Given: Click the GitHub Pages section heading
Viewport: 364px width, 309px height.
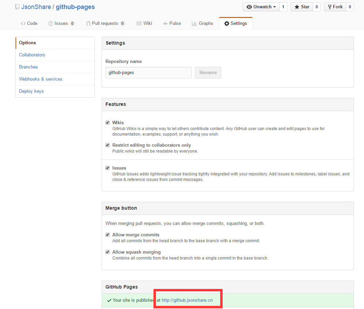Looking at the screenshot, I should 122,287.
